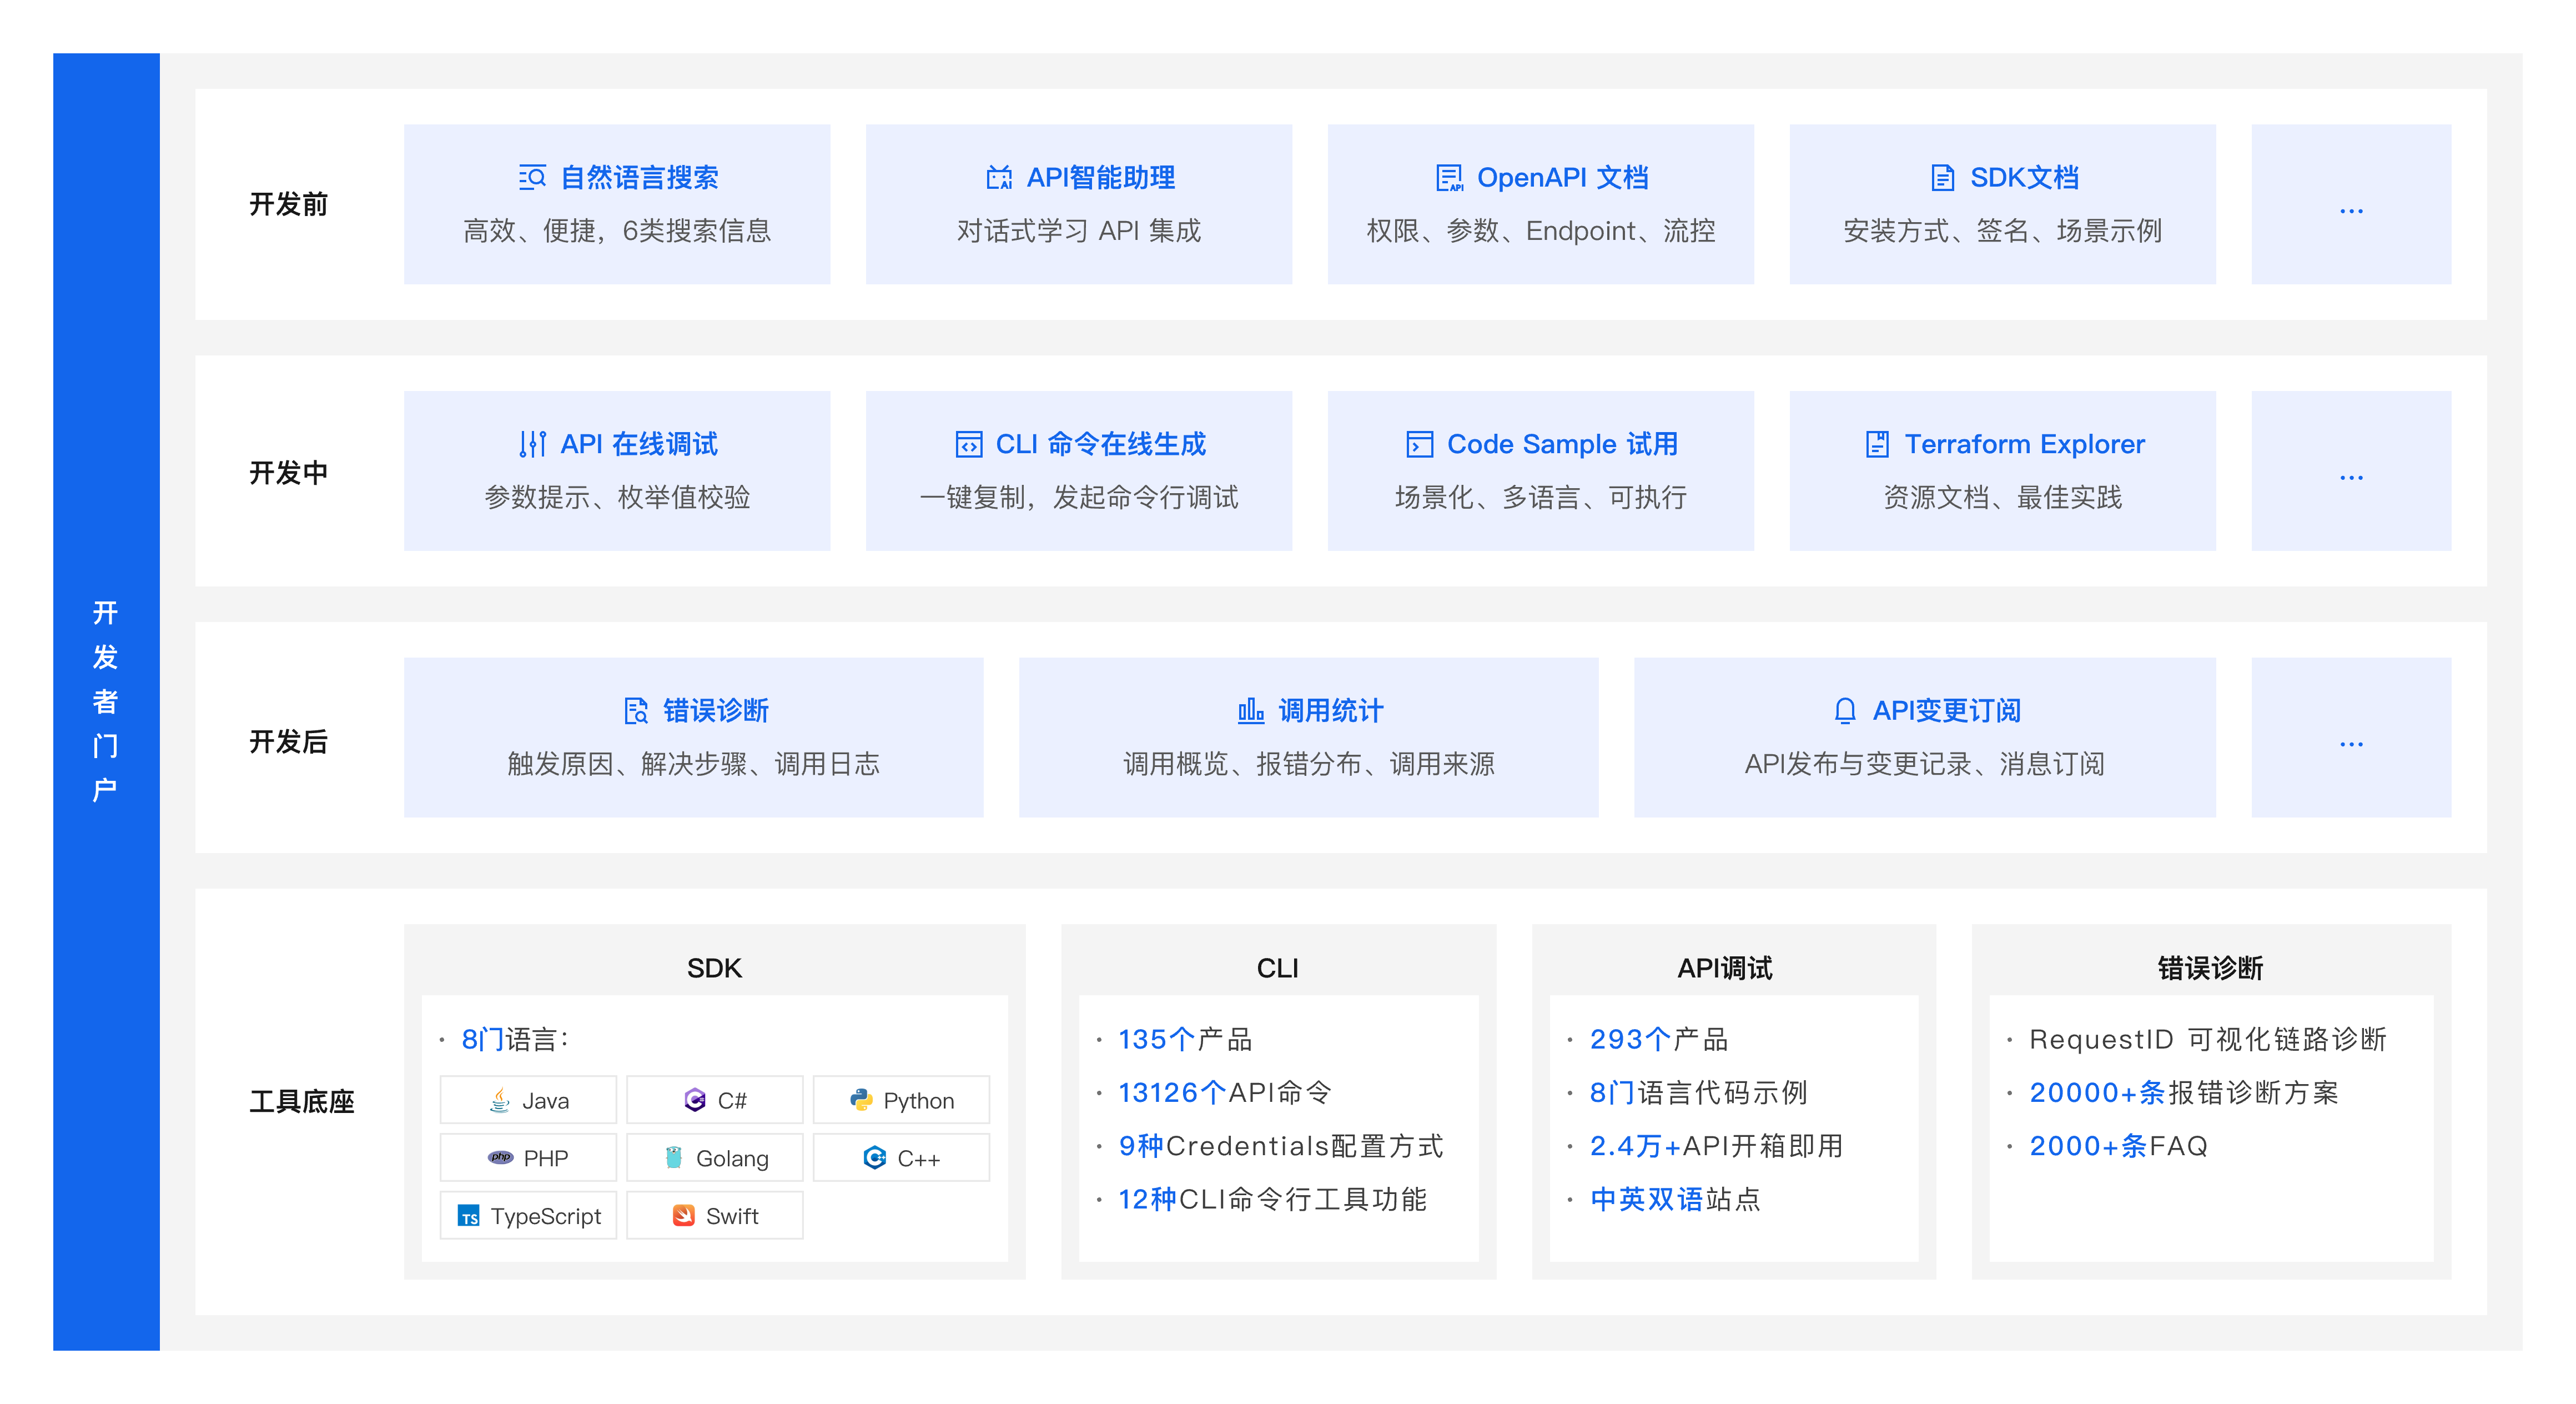Click the CLI panel heading
2576x1404 pixels.
1277,967
